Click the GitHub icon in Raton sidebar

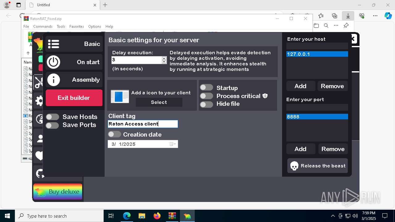click(40, 174)
